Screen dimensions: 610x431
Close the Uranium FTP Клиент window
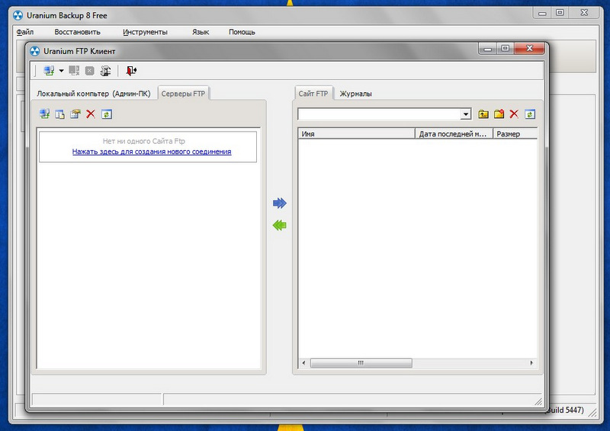pyautogui.click(x=529, y=48)
